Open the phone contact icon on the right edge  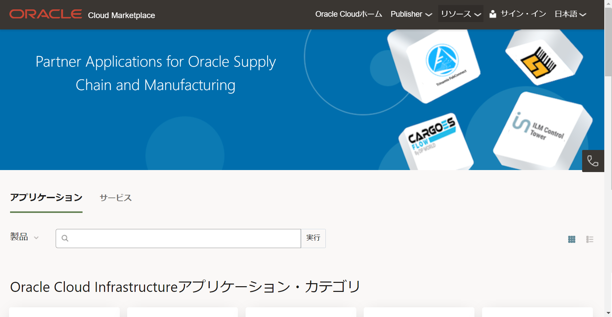coord(593,161)
